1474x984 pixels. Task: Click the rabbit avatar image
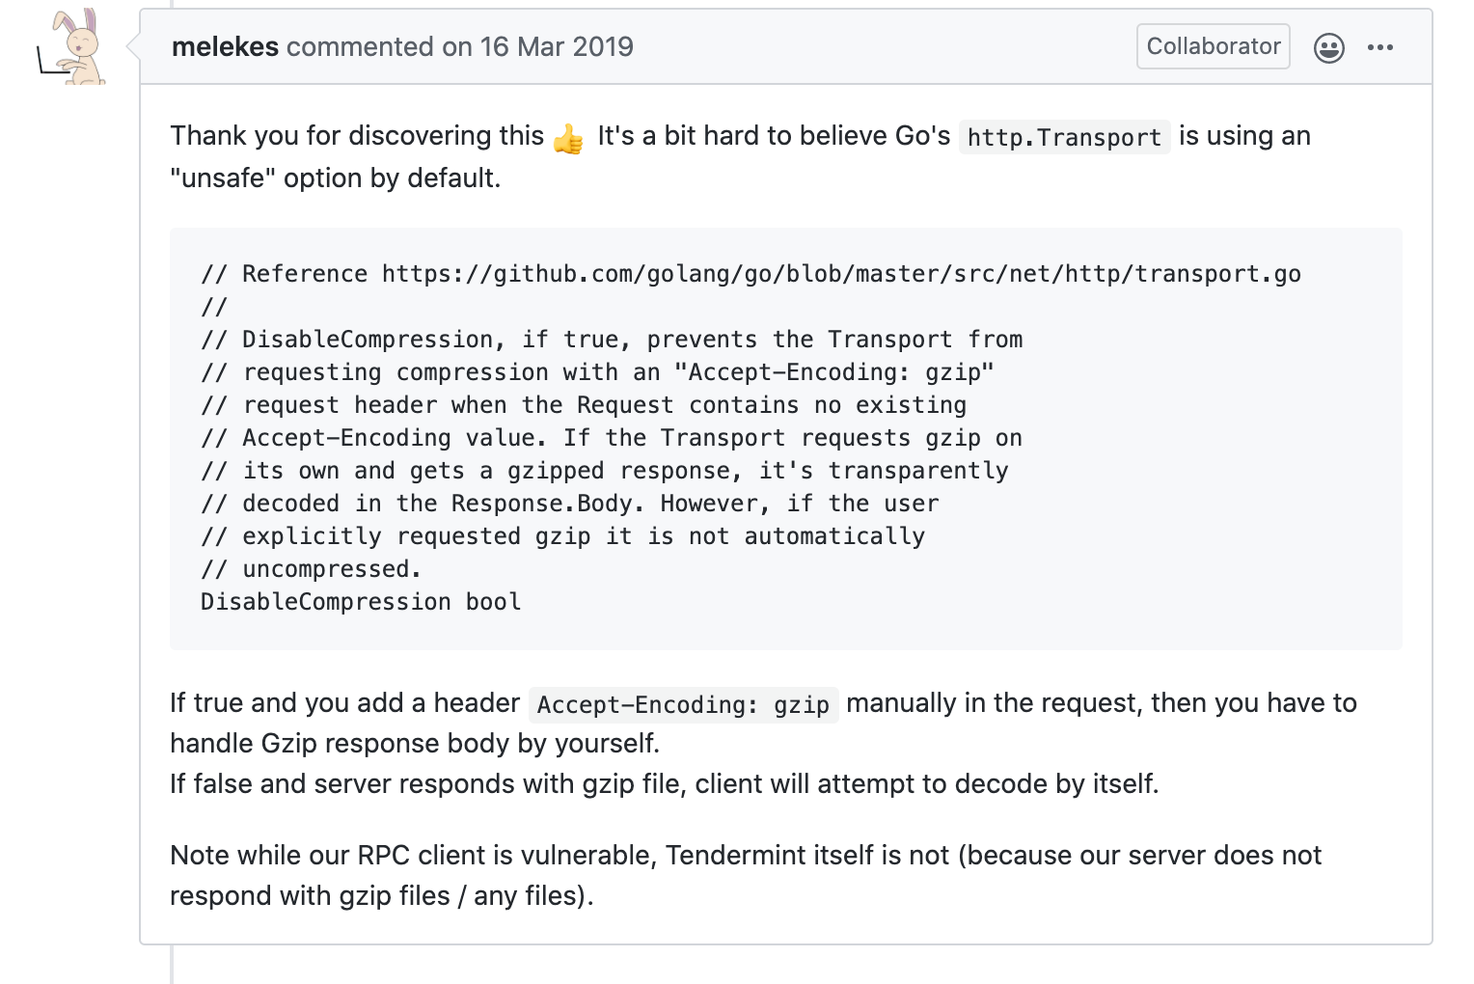point(72,47)
